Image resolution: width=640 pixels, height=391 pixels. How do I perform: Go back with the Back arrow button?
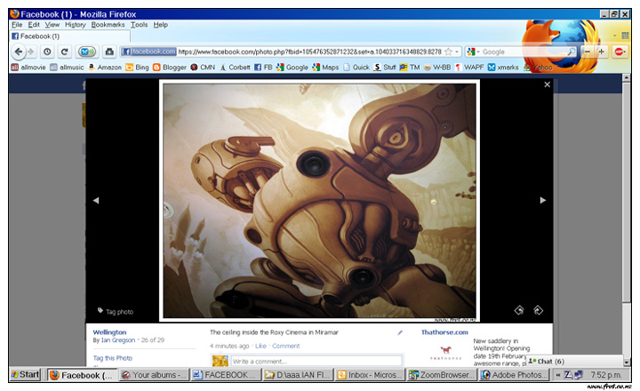point(18,52)
